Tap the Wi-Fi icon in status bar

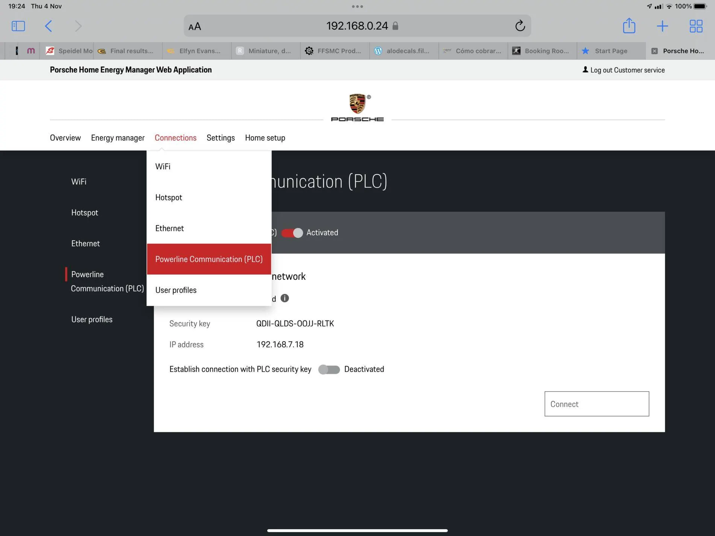click(669, 6)
